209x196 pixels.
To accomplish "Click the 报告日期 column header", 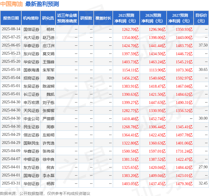I will coord(11,18).
